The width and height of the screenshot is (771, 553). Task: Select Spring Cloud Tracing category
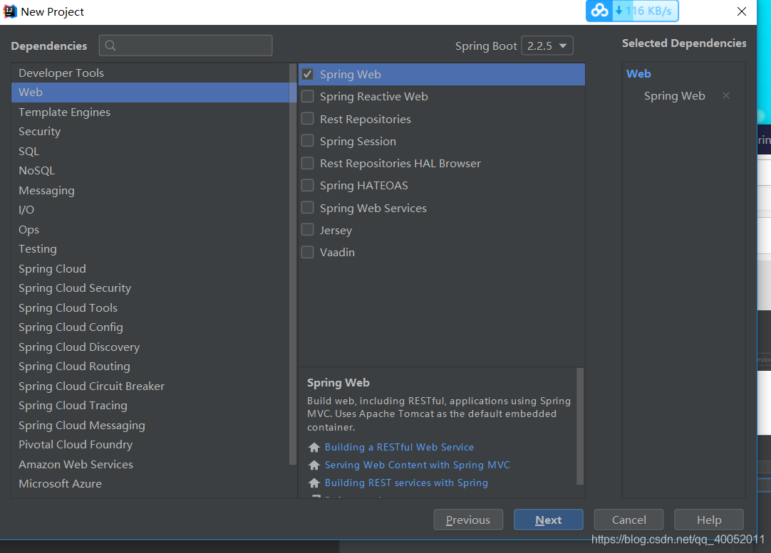point(150,405)
